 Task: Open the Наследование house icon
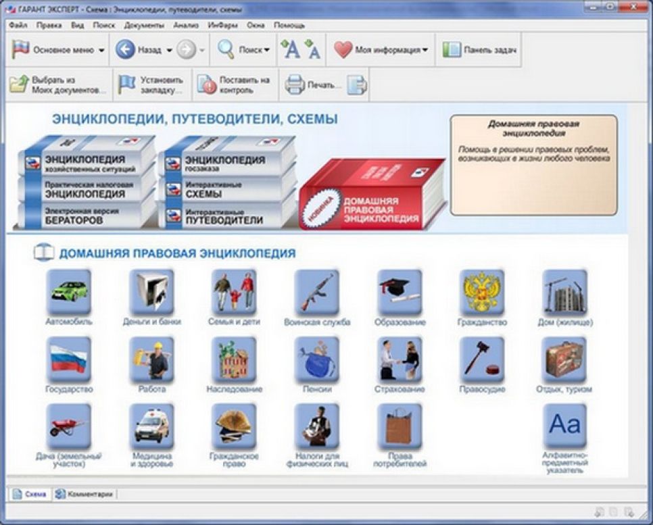click(x=234, y=359)
